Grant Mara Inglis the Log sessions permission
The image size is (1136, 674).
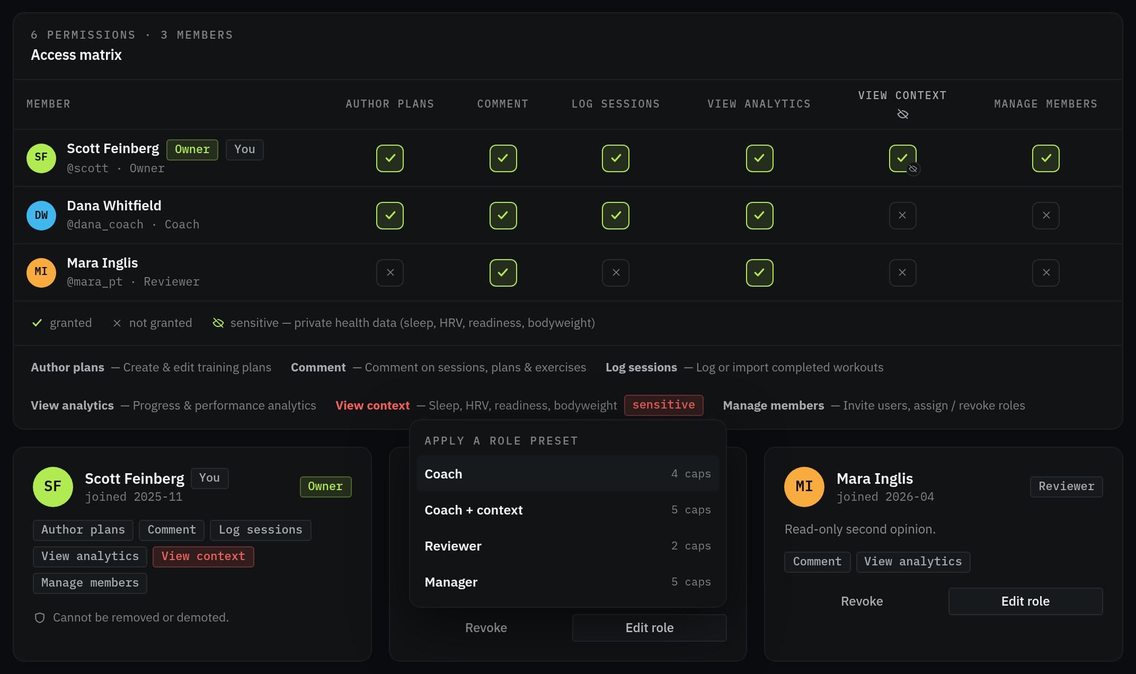coord(616,272)
